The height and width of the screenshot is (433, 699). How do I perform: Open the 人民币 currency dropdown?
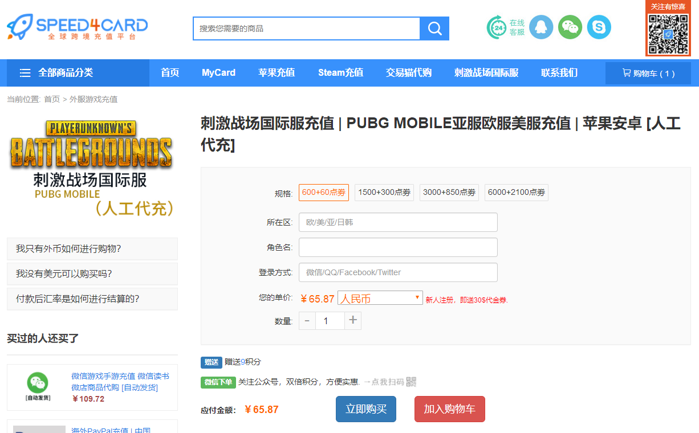380,298
